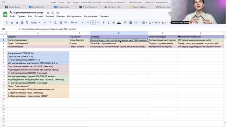Screen dimensions: 226x127
Task: Click the browser sidebar toggle icon
Action: click(4, 2)
